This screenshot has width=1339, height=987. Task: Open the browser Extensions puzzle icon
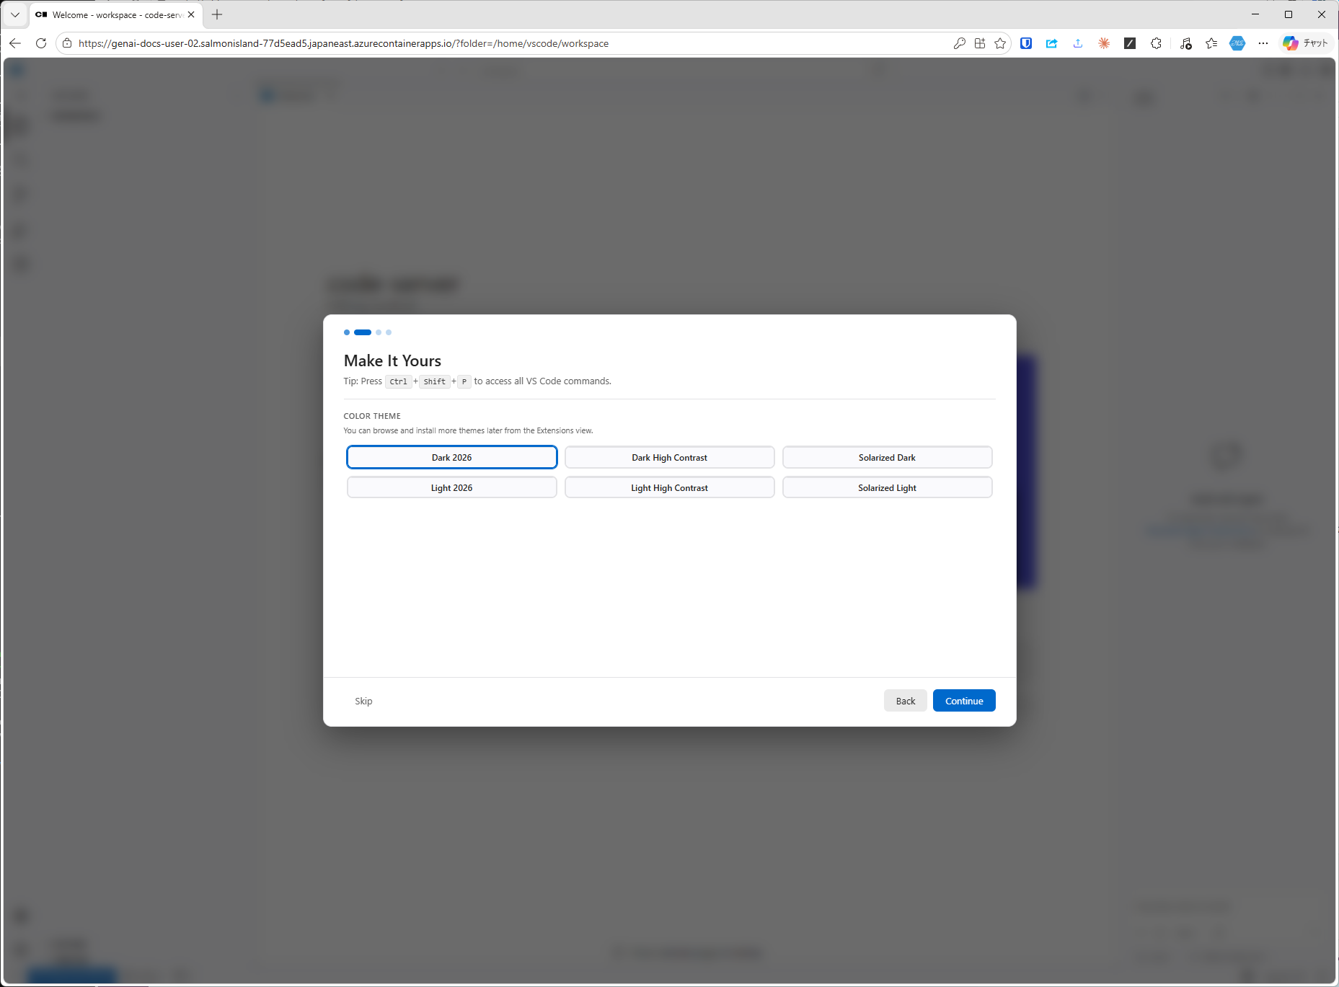pos(1156,43)
